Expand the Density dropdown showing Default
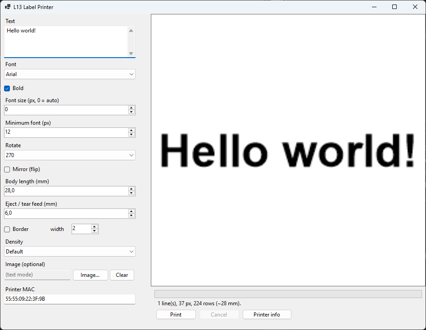Image resolution: width=426 pixels, height=330 pixels. click(x=70, y=252)
